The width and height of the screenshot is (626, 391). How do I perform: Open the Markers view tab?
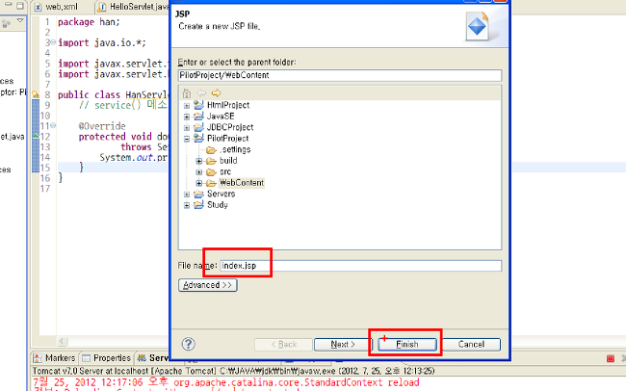pos(55,358)
